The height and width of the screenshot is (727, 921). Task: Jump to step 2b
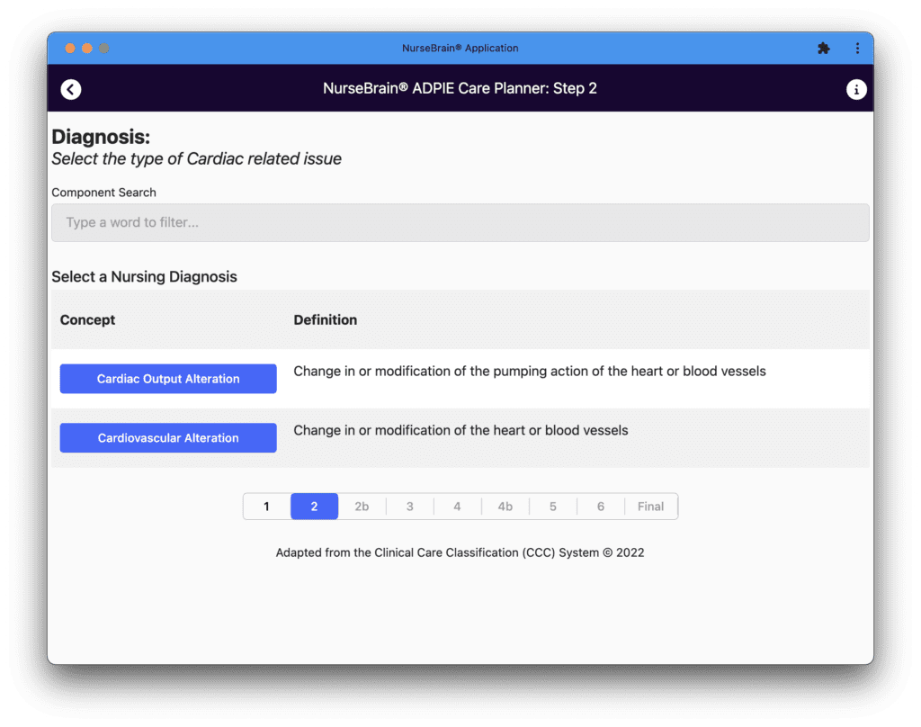[362, 507]
